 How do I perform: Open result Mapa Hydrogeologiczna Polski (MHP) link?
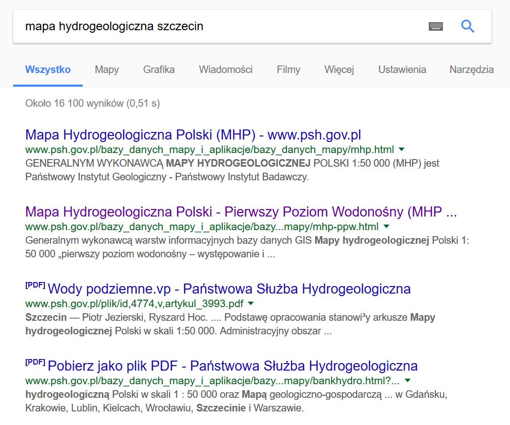tap(193, 135)
